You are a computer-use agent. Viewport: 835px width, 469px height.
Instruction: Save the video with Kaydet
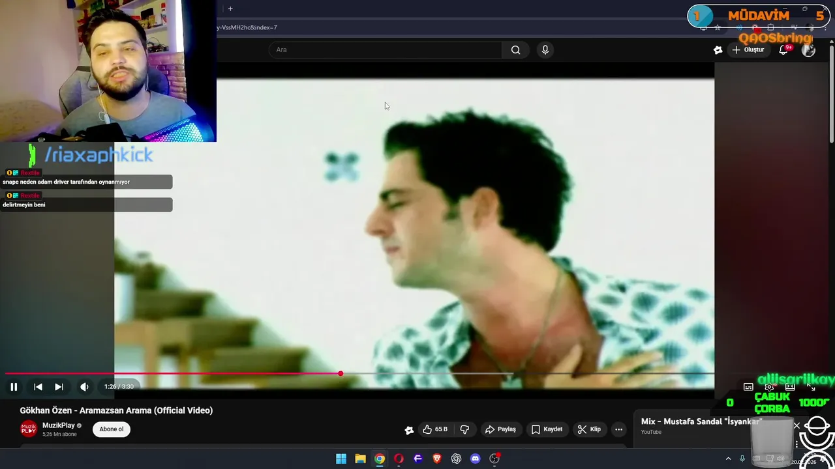click(x=547, y=429)
